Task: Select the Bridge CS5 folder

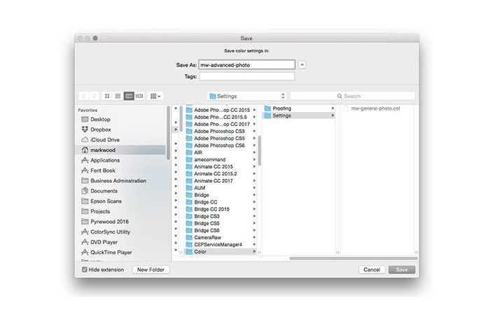Action: [220, 223]
